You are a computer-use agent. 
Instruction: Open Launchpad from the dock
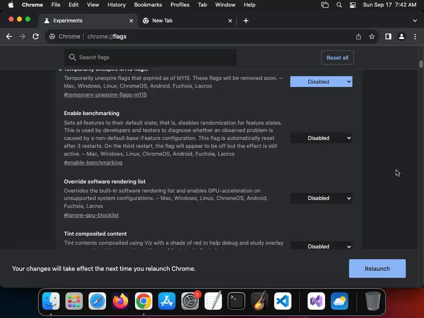(74, 301)
